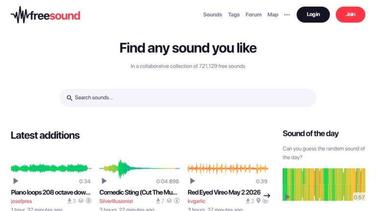Focus the Search sounds input field
Image resolution: width=376 pixels, height=211 pixels.
coord(188,98)
